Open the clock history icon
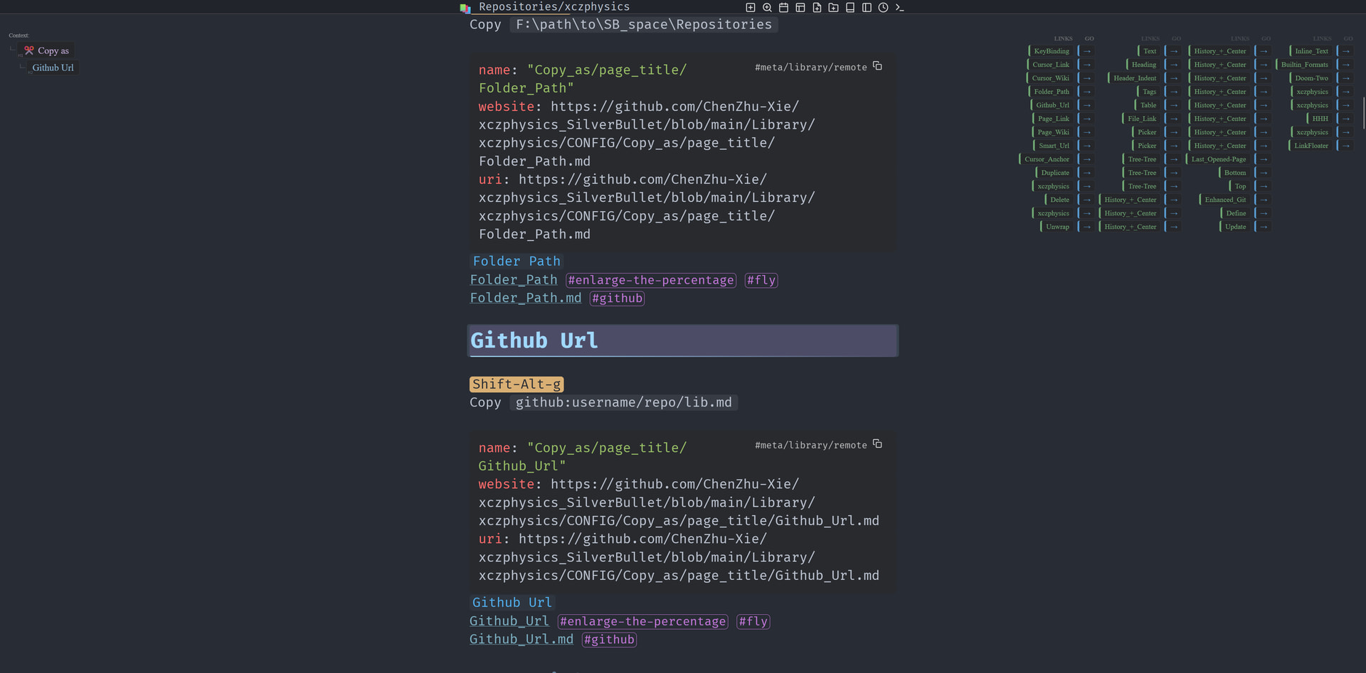1366x673 pixels. [883, 8]
